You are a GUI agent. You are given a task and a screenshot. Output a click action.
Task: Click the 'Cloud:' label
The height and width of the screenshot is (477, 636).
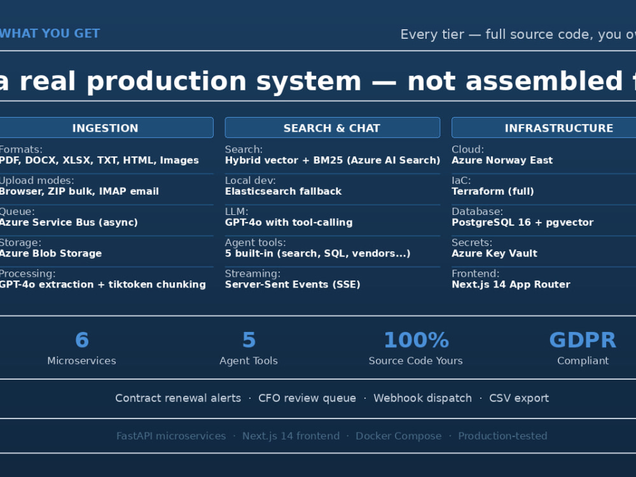(x=467, y=149)
